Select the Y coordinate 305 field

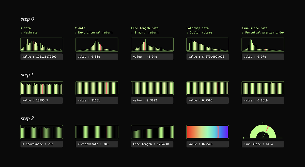tap(97, 144)
